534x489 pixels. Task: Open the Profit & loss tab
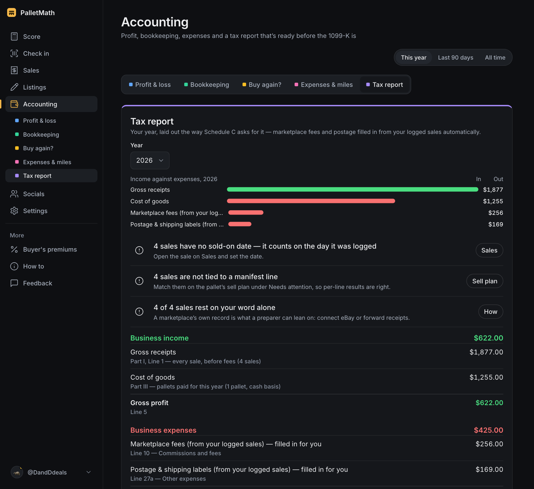click(150, 84)
